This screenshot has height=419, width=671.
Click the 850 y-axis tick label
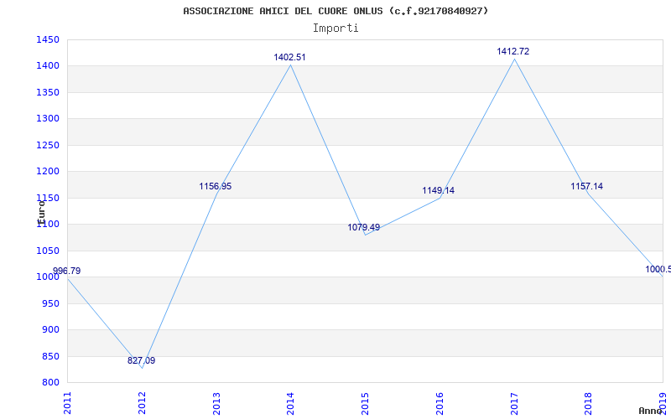(50, 357)
